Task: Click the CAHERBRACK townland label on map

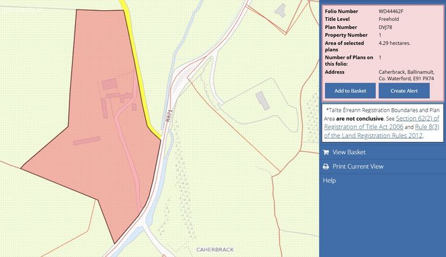Action: click(215, 249)
